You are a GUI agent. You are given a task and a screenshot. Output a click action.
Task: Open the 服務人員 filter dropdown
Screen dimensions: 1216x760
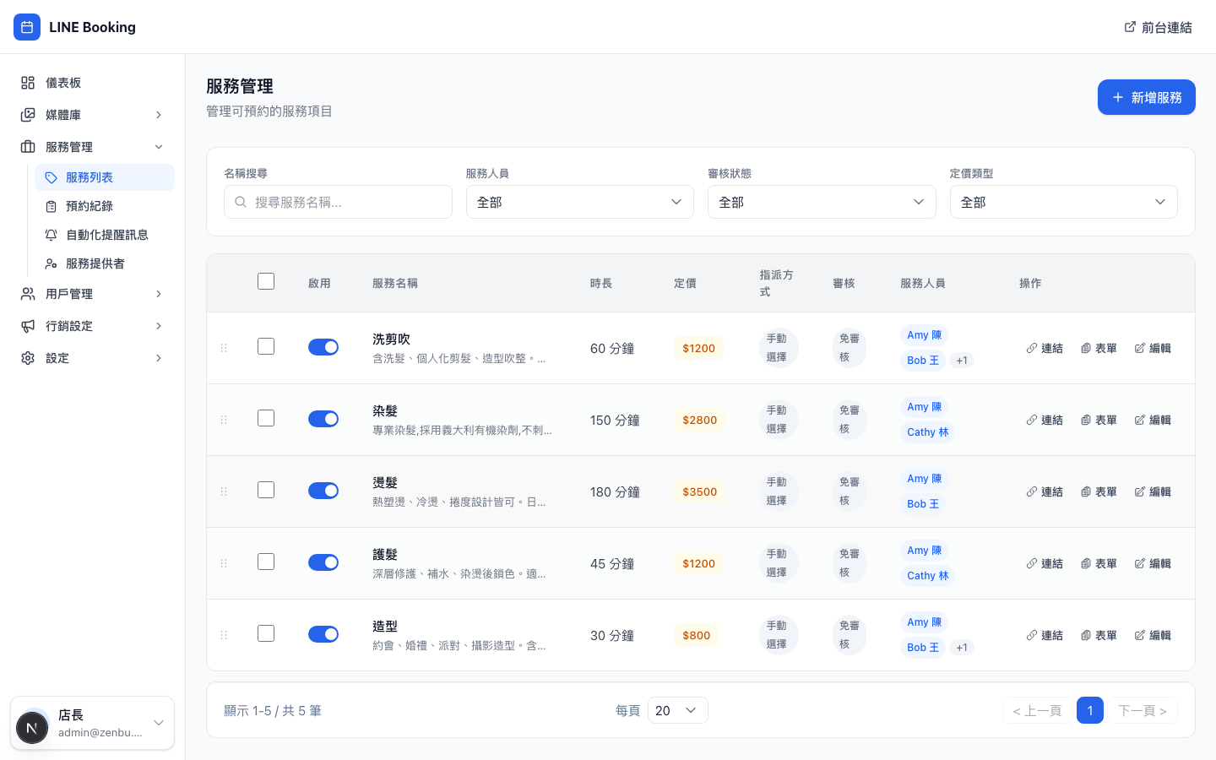pyautogui.click(x=579, y=202)
